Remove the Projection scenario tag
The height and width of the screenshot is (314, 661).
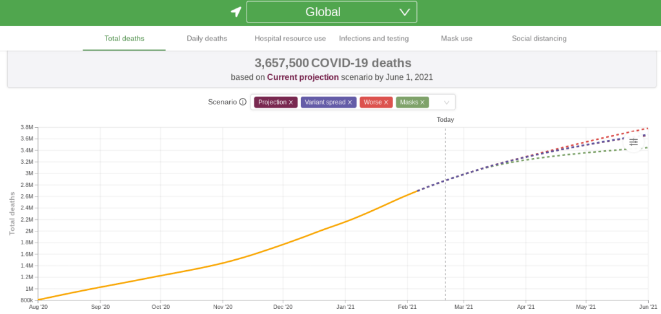tap(291, 103)
